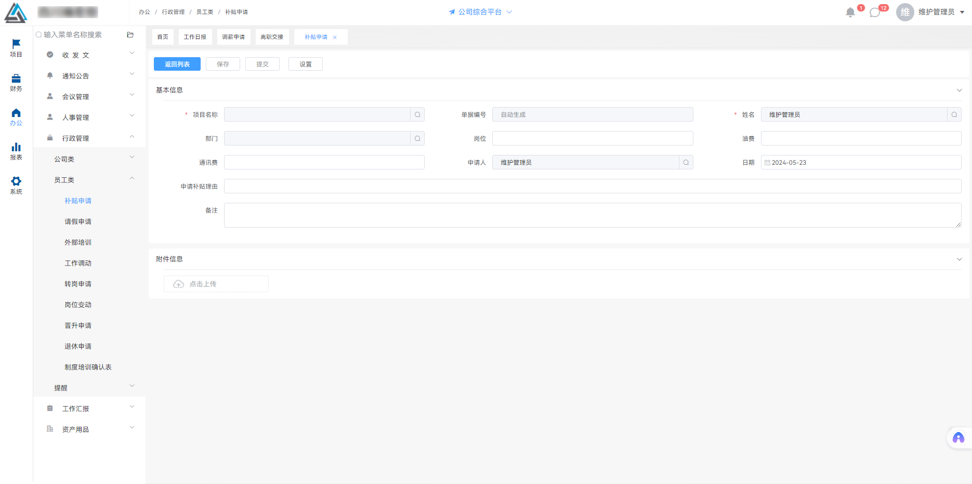Click search icon in 部门 field

point(417,138)
